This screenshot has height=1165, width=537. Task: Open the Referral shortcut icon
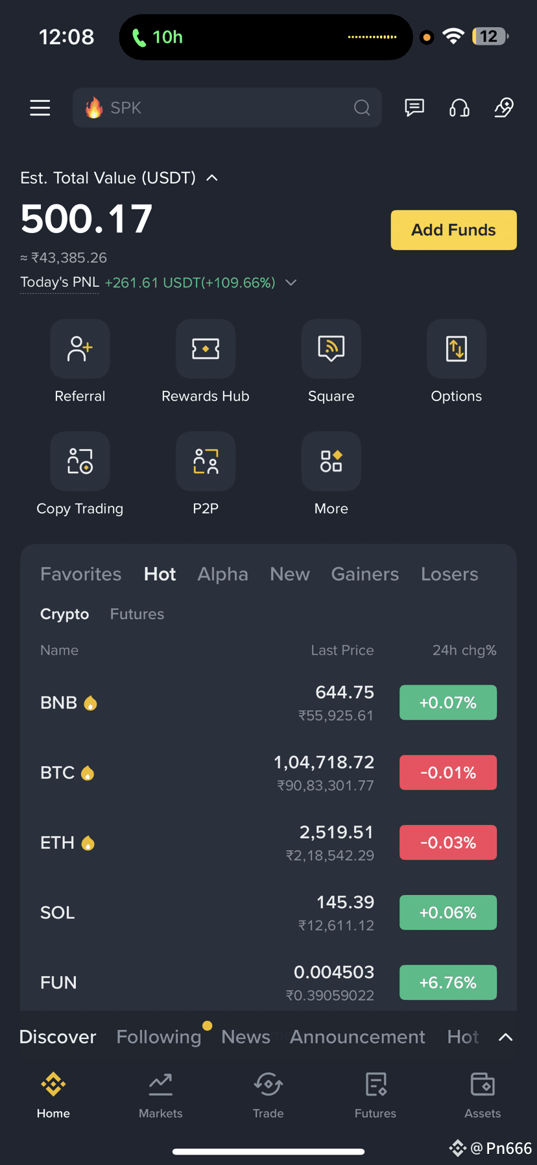80,349
